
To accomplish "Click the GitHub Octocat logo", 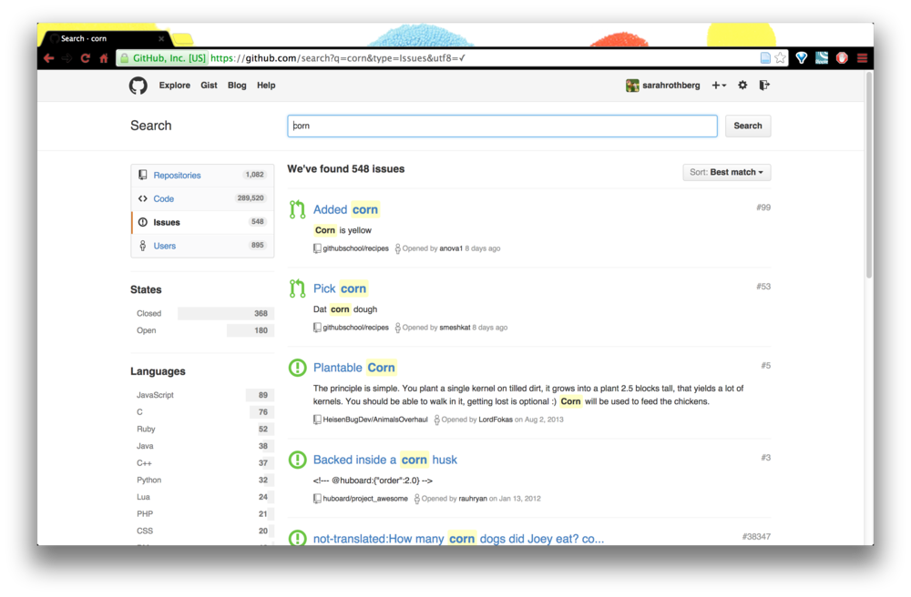I will click(138, 86).
